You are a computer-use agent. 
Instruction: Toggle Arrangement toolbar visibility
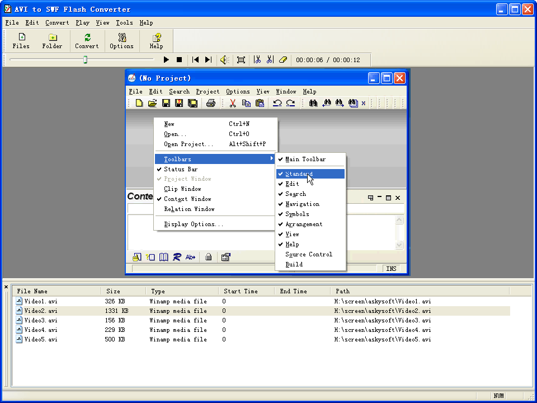(x=310, y=224)
